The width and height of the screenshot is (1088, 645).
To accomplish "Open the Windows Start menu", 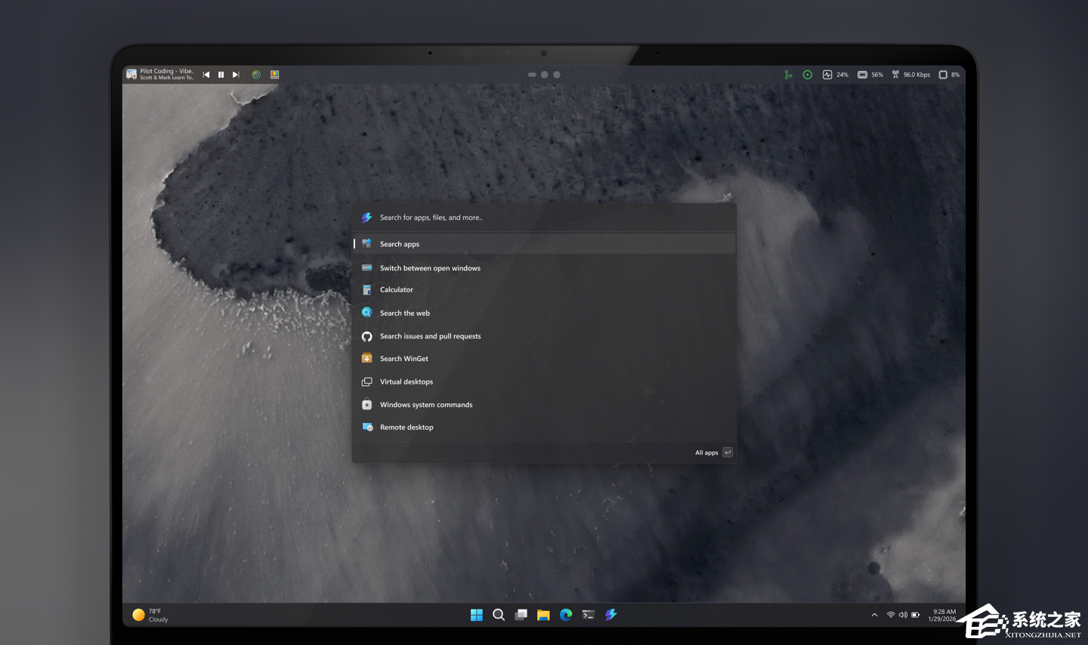I will (x=477, y=615).
